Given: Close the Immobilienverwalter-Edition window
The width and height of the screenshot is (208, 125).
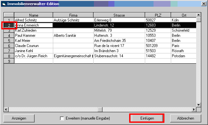Looking at the screenshot, I should pyautogui.click(x=204, y=4).
